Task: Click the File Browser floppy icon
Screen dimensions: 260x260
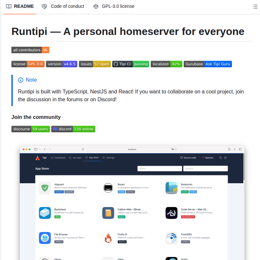Action: point(45,238)
